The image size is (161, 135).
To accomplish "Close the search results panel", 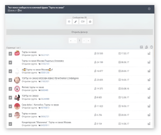I will coord(149,9).
